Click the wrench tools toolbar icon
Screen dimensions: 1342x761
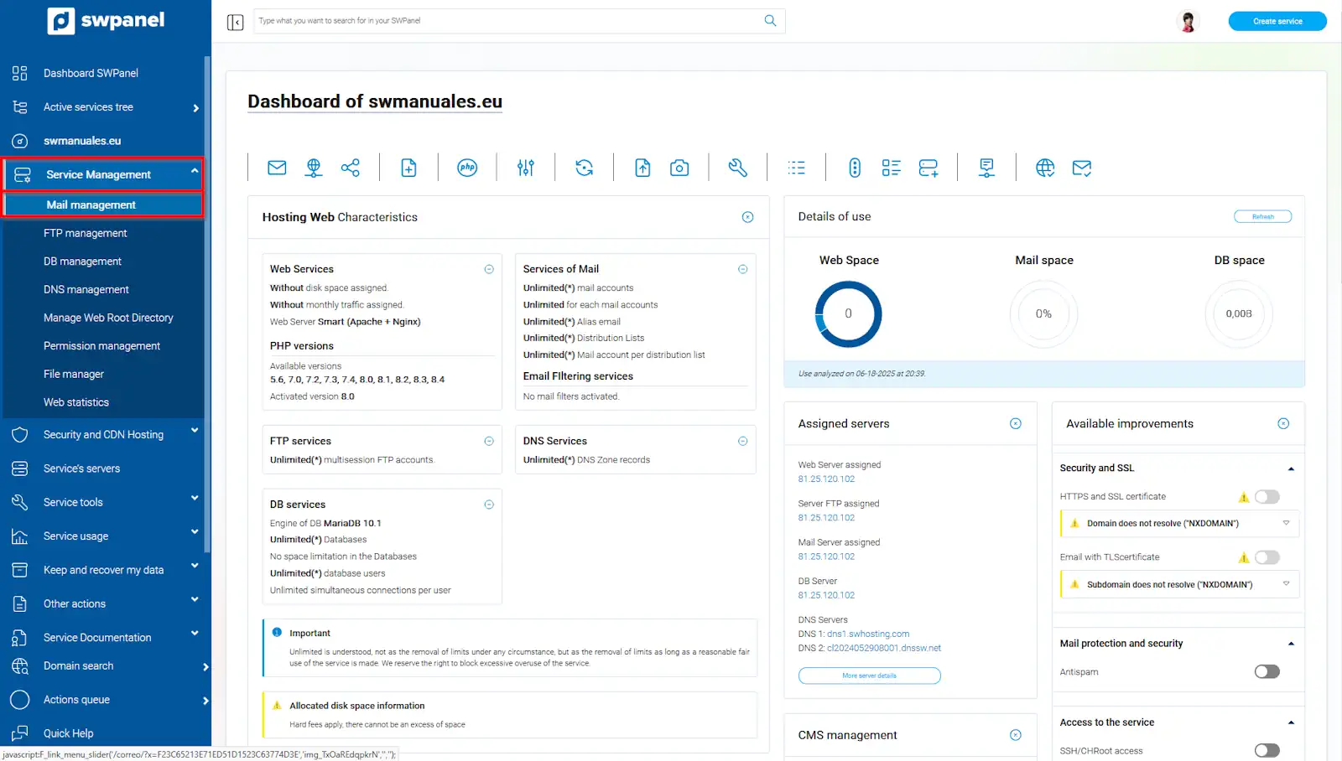click(738, 168)
